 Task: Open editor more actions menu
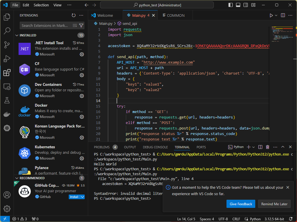point(290,15)
